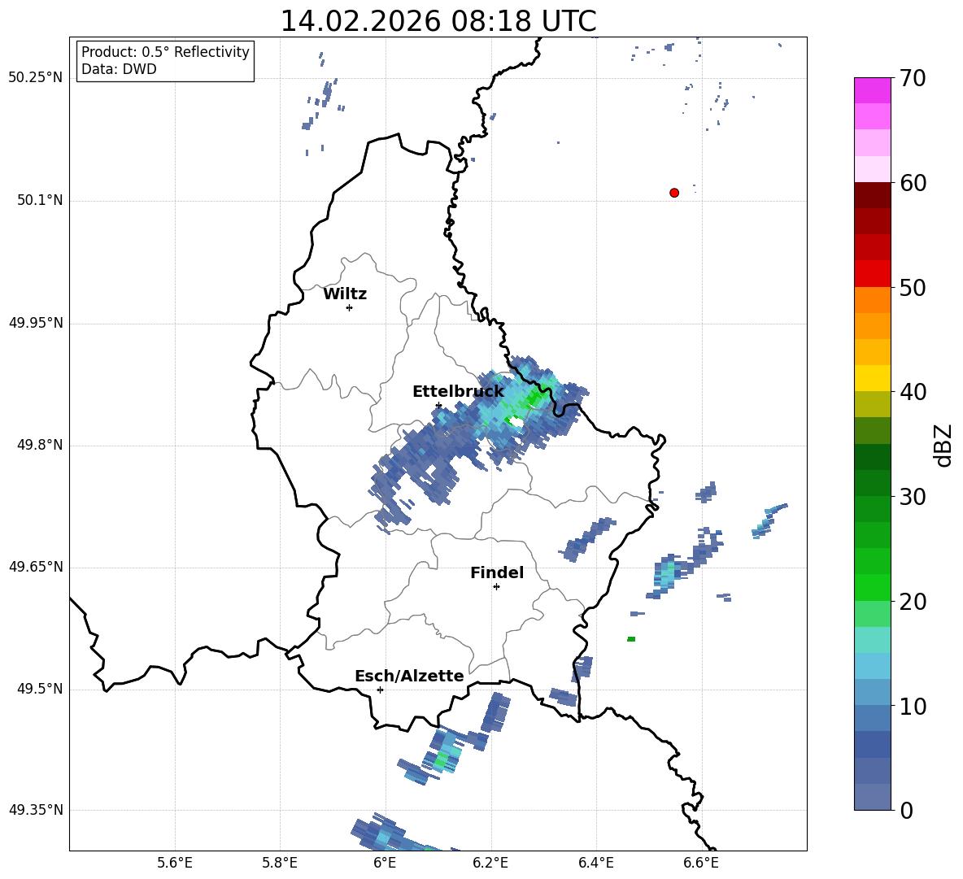The width and height of the screenshot is (963, 879).
Task: Click the 49.65°N latitude label
Action: tap(35, 567)
